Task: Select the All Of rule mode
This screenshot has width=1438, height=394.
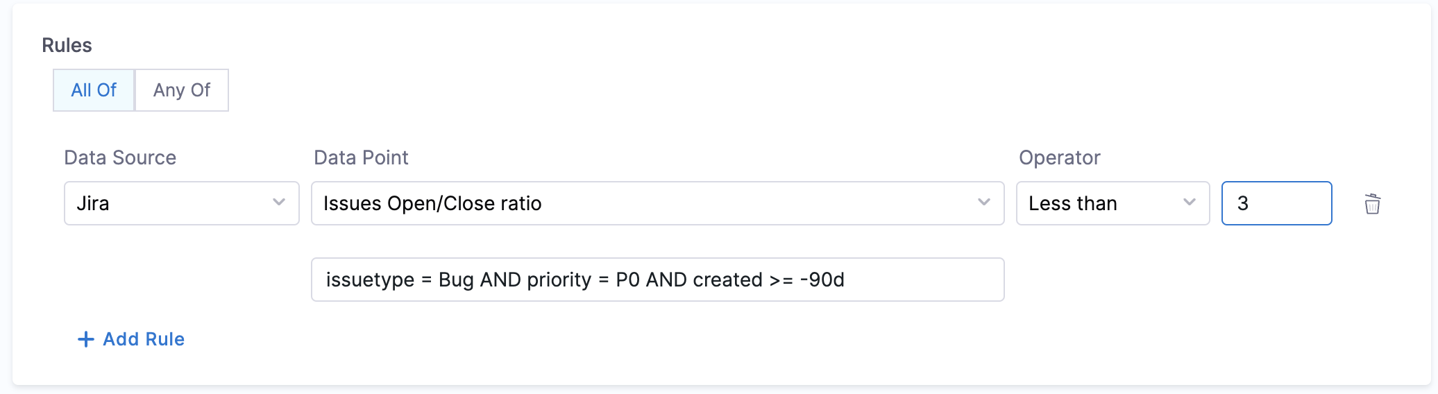Action: (x=94, y=90)
